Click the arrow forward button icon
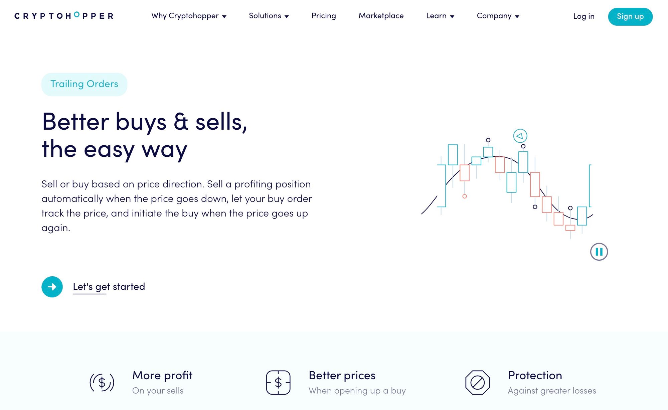The width and height of the screenshot is (668, 410). [52, 286]
